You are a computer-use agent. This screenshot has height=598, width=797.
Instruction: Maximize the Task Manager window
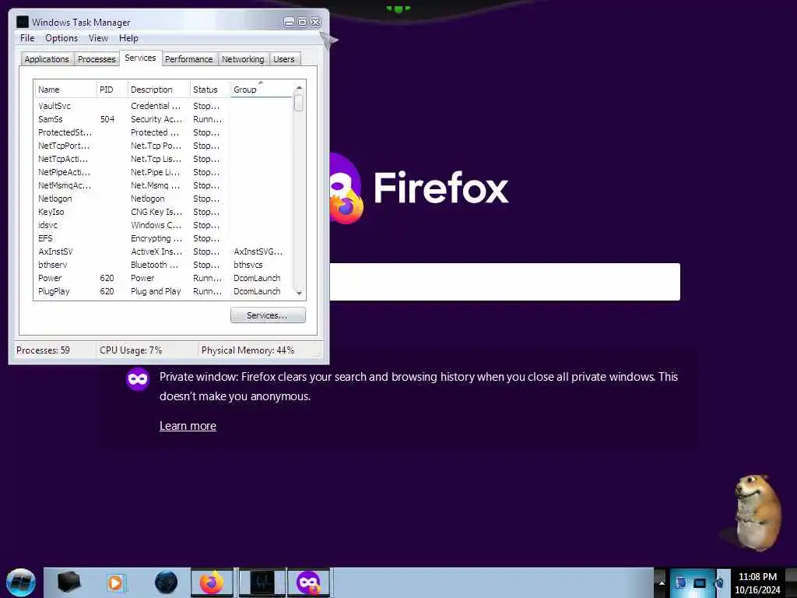(x=302, y=22)
